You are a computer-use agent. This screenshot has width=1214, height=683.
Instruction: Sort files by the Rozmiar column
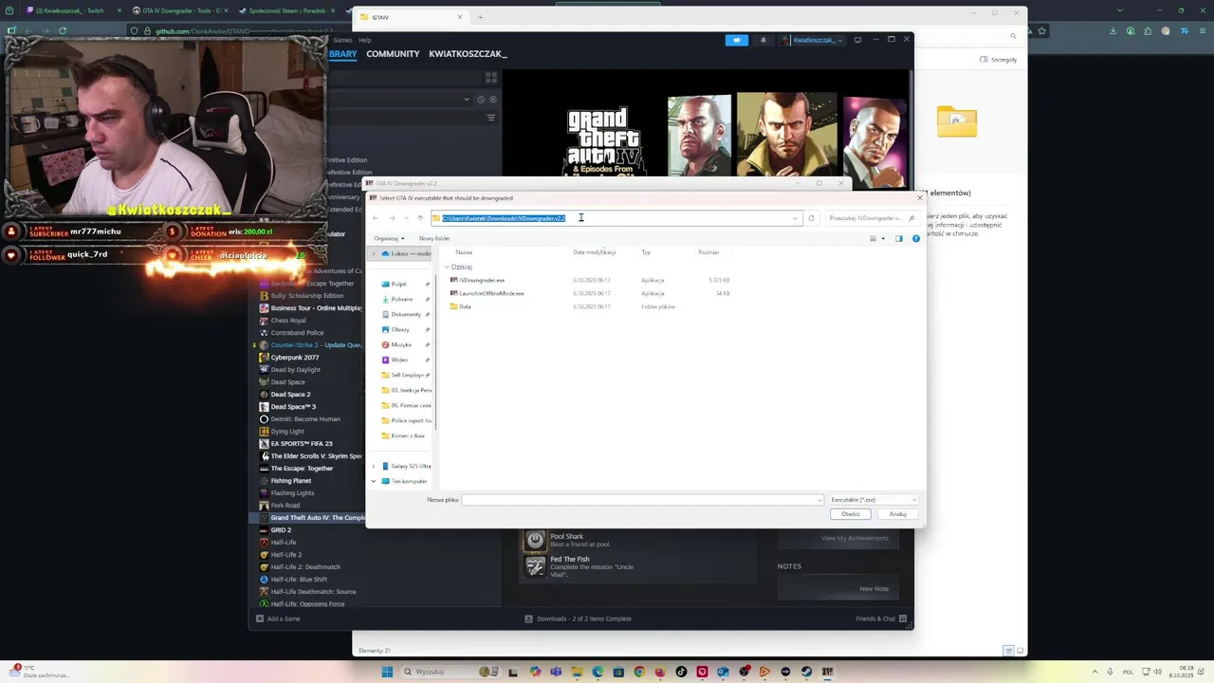(x=708, y=252)
